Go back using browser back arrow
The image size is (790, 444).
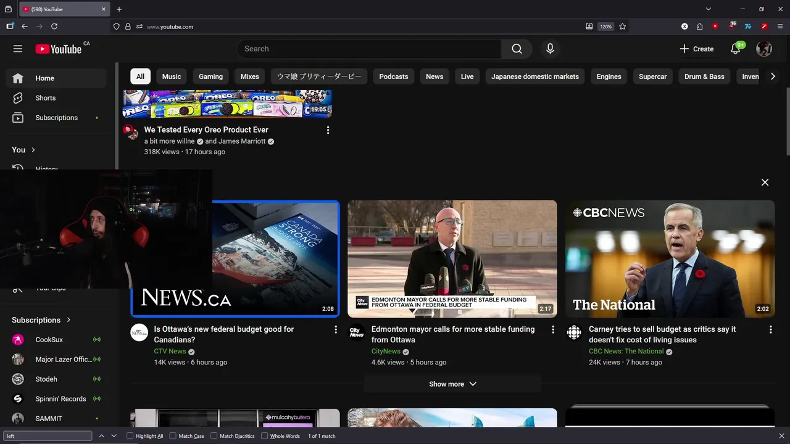pos(25,27)
